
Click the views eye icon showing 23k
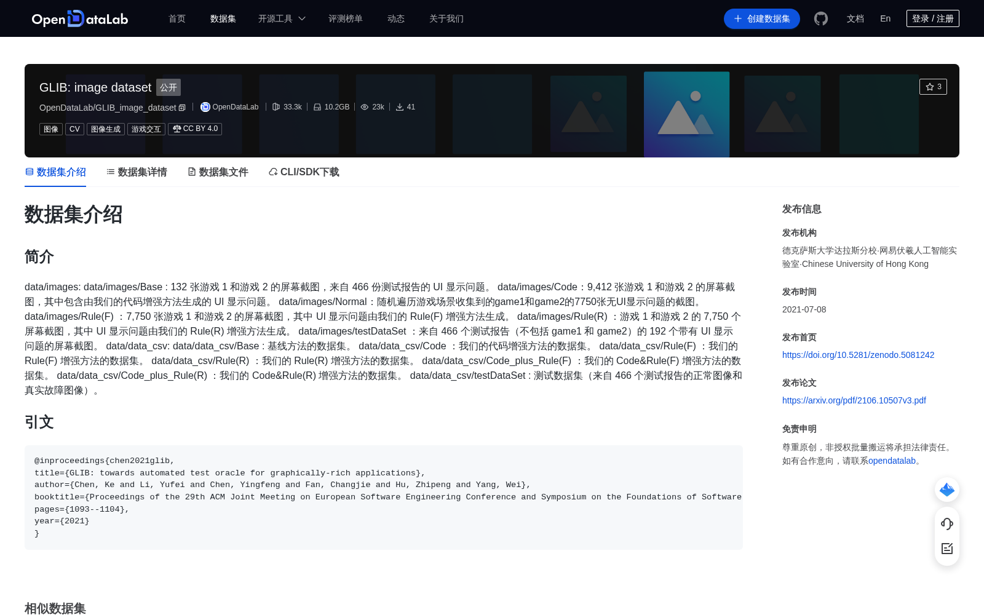click(x=365, y=107)
